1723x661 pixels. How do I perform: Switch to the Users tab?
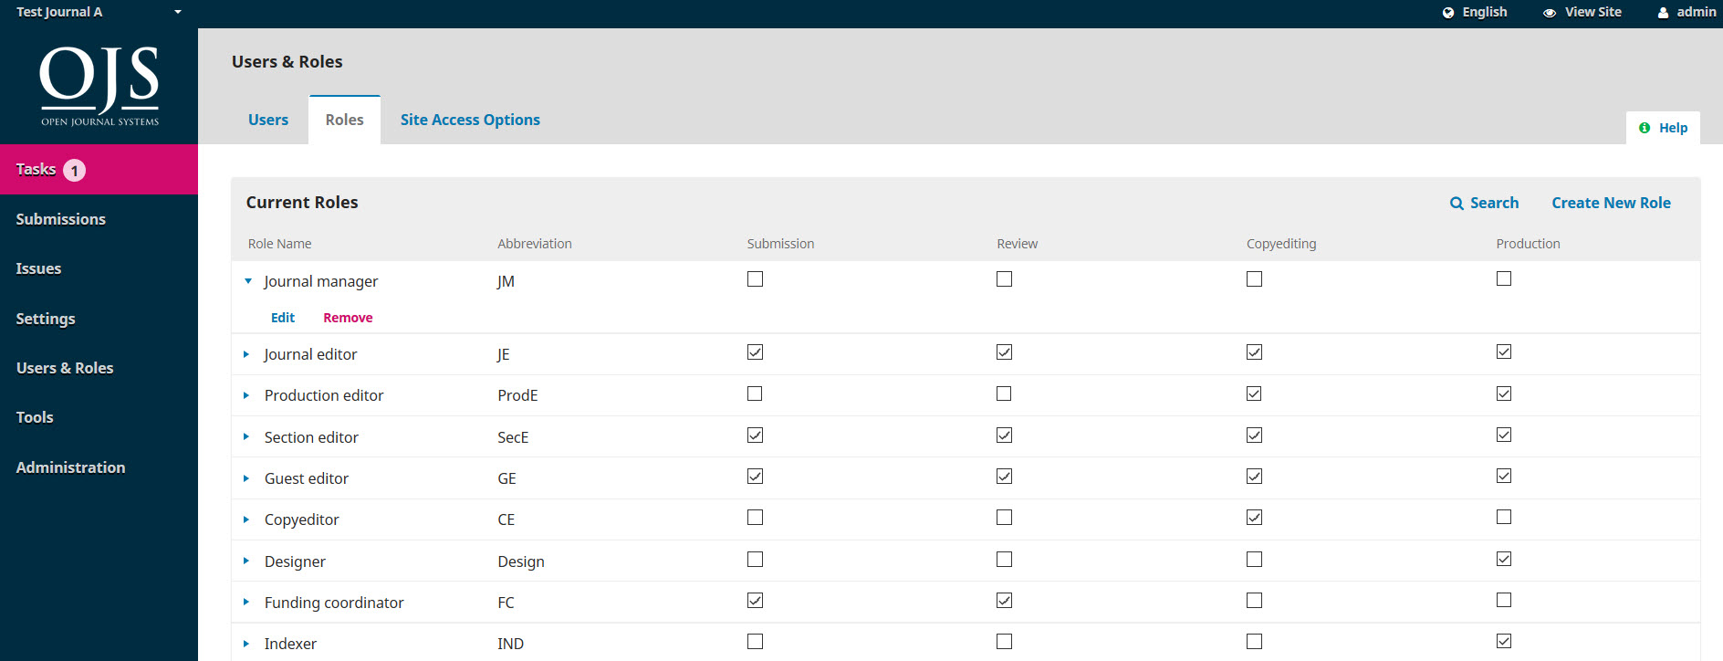[x=268, y=121]
